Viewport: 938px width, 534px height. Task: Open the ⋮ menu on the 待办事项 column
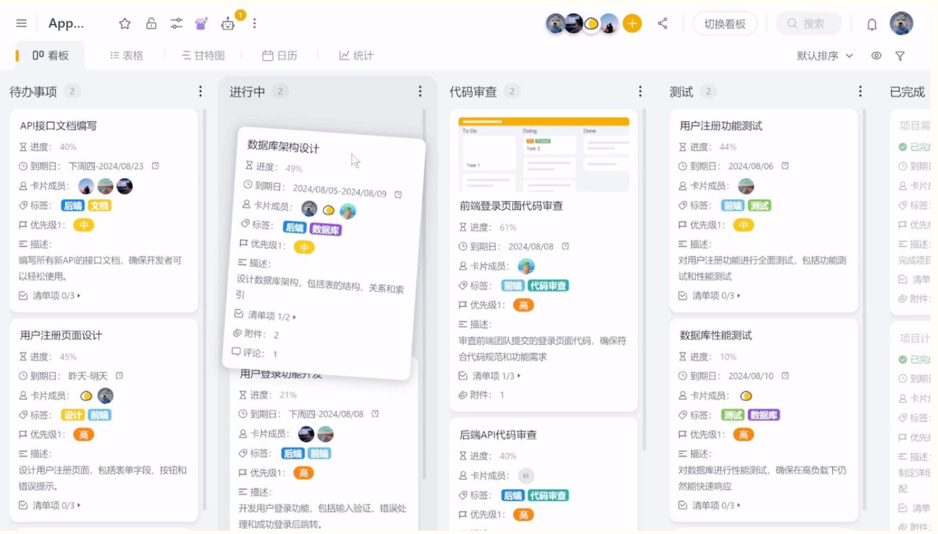[x=200, y=90]
